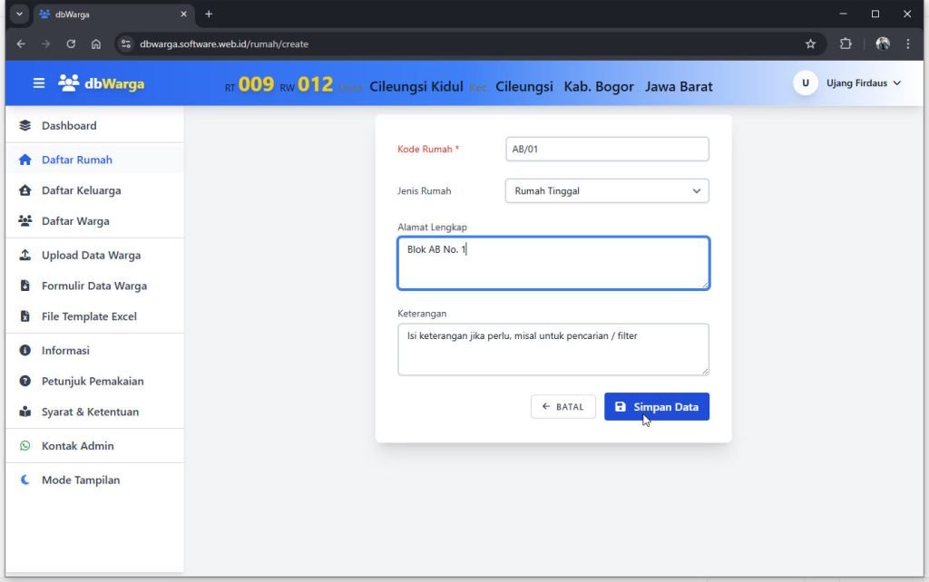Cancel the form with Batal button

pos(562,407)
